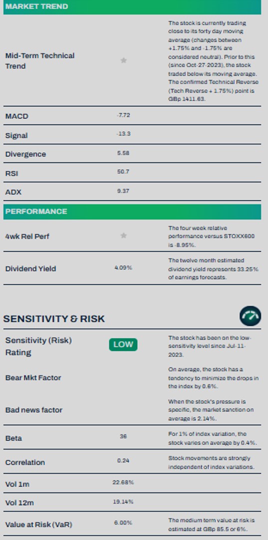Click the Dividend Yield 4.09% value
This screenshot has width=268, height=540.
pos(123,267)
